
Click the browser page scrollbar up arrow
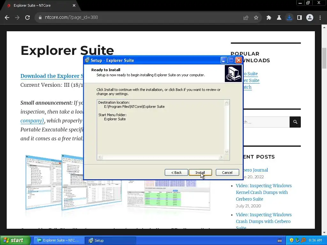(x=324, y=27)
